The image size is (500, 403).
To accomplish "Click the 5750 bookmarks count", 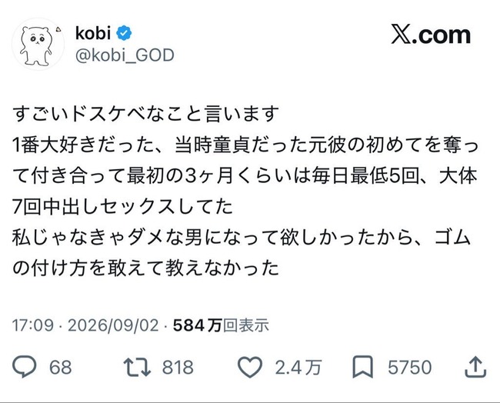I will (x=410, y=368).
